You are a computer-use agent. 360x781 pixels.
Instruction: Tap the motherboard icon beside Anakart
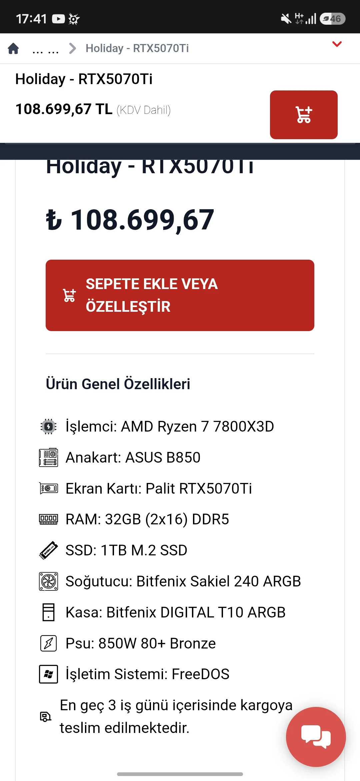[x=48, y=457]
